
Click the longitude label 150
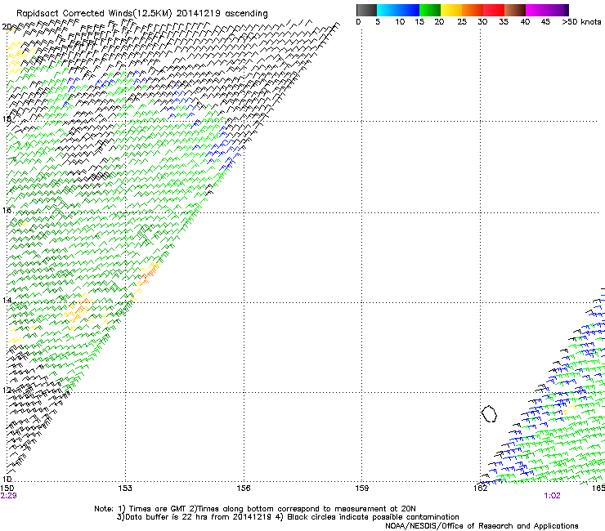[7, 489]
